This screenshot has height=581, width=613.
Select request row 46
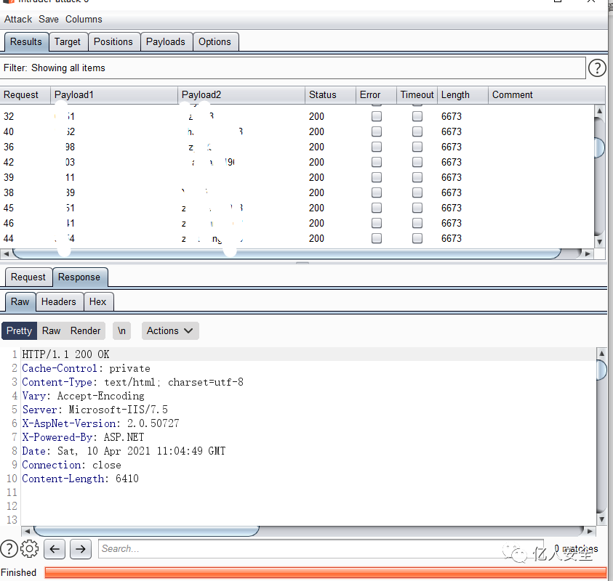pos(297,223)
